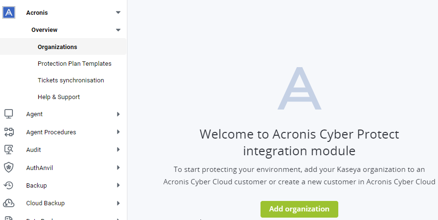Screen dimensions: 438x220
Task: Expand the Agent module arrow
Action: click(118, 114)
